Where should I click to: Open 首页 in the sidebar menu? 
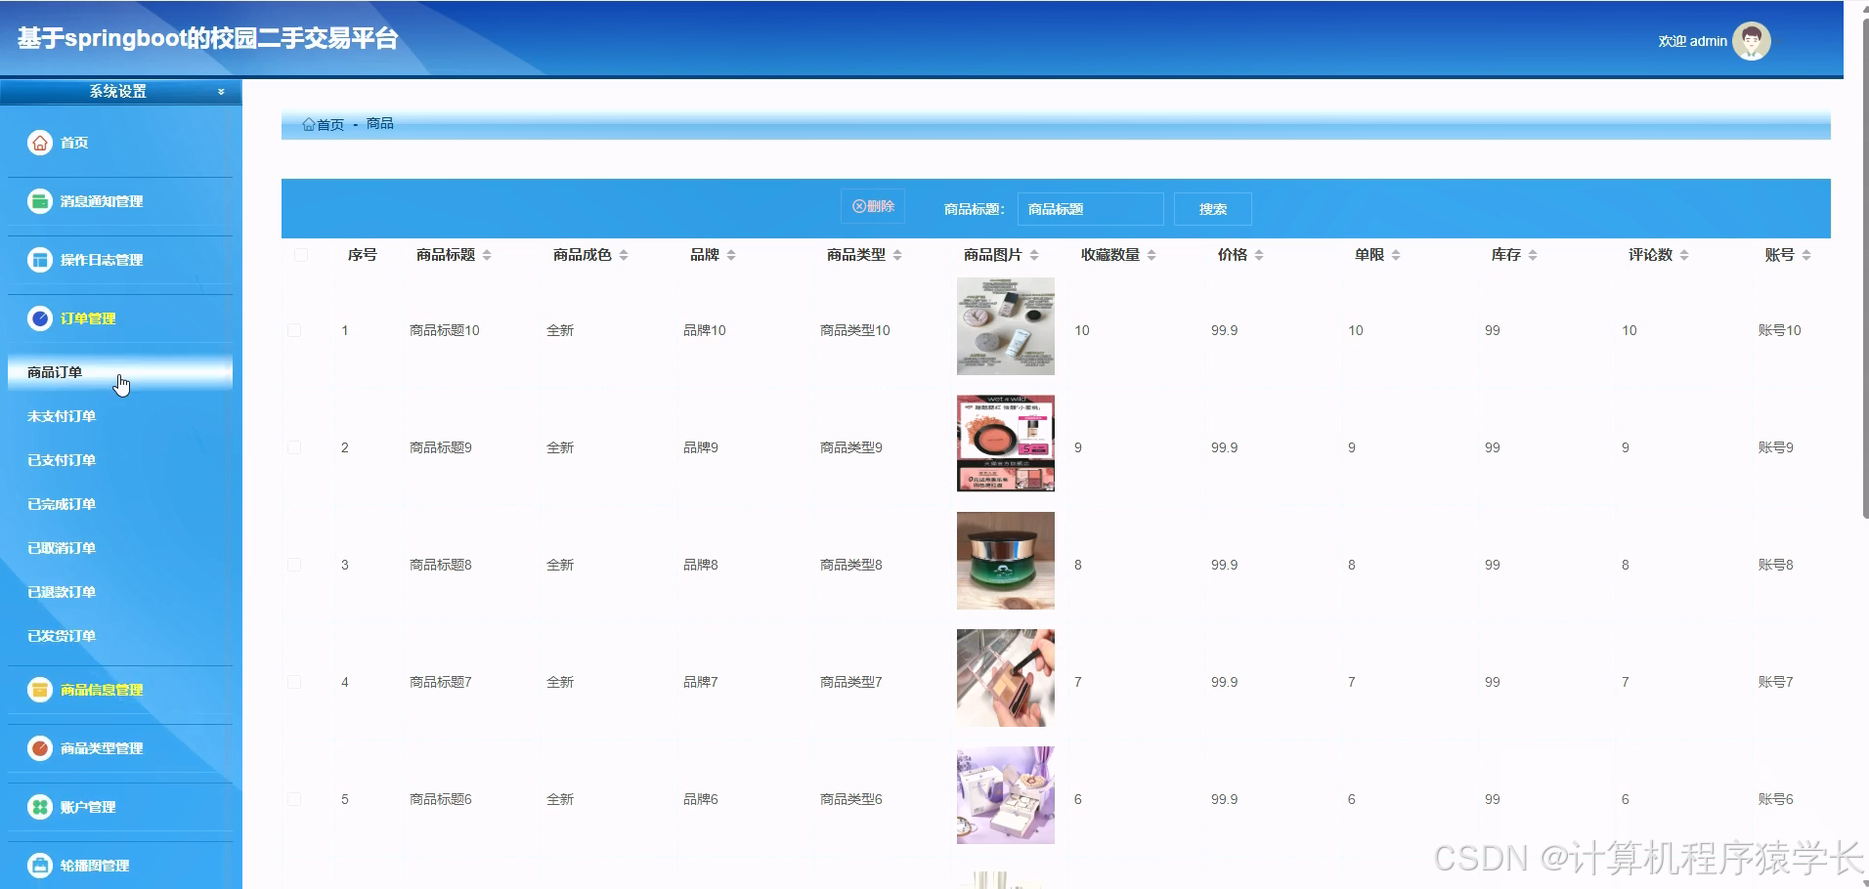tap(74, 143)
